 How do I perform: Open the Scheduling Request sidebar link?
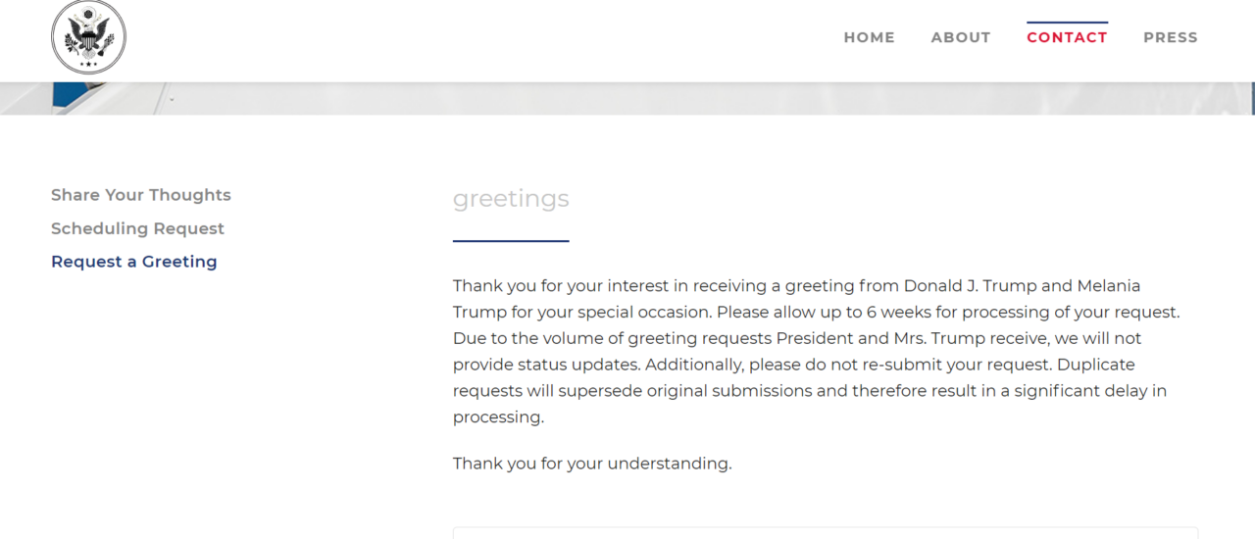(x=137, y=228)
